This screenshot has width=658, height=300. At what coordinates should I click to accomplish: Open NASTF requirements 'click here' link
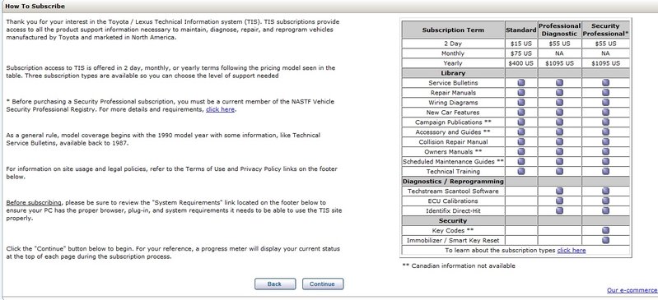pyautogui.click(x=220, y=109)
